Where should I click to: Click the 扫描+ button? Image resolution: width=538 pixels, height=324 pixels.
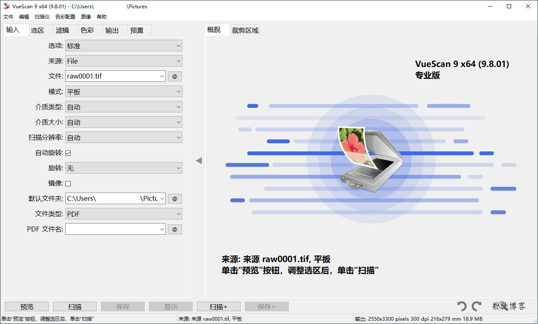click(x=219, y=307)
